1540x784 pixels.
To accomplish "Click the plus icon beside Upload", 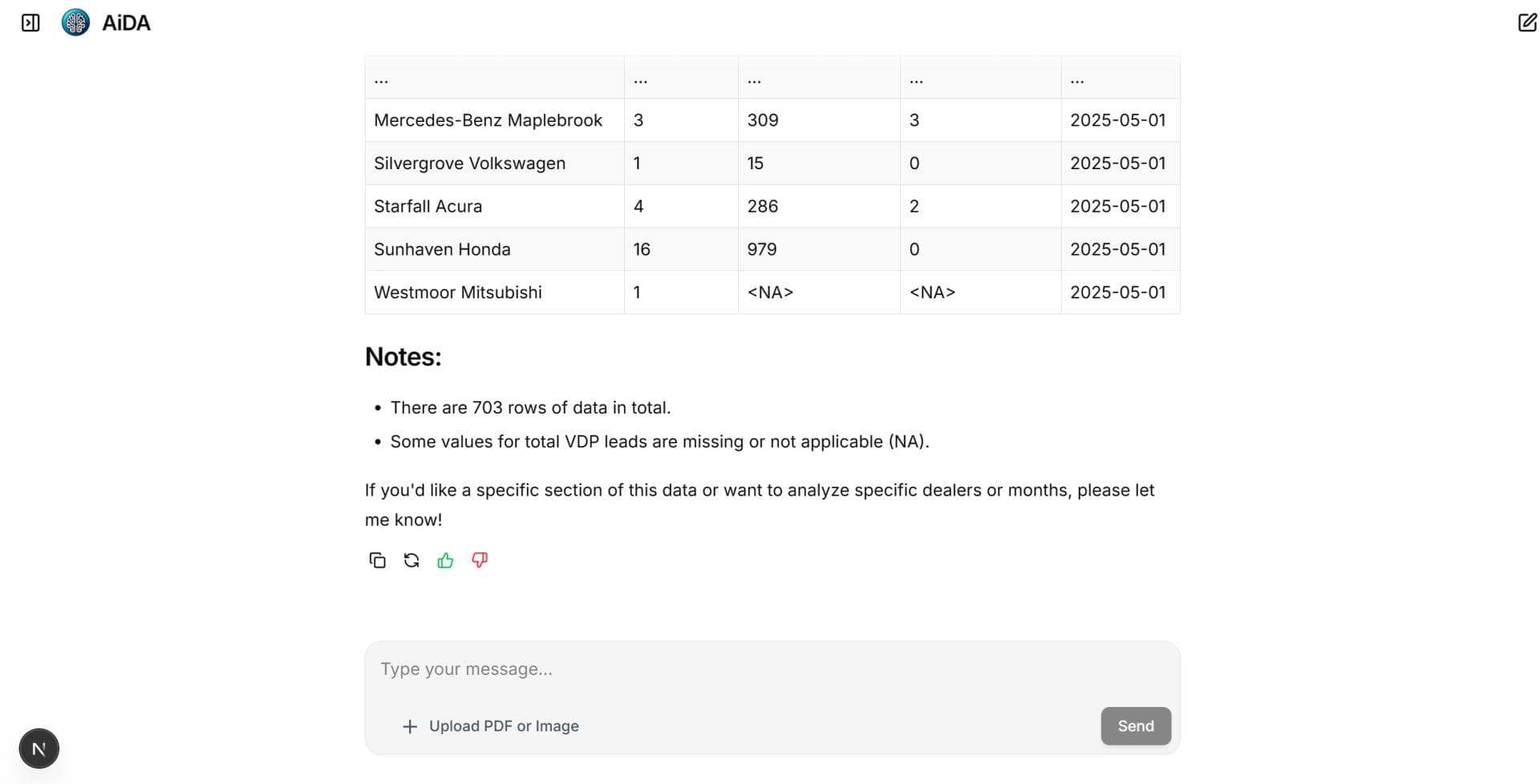I will tap(410, 726).
